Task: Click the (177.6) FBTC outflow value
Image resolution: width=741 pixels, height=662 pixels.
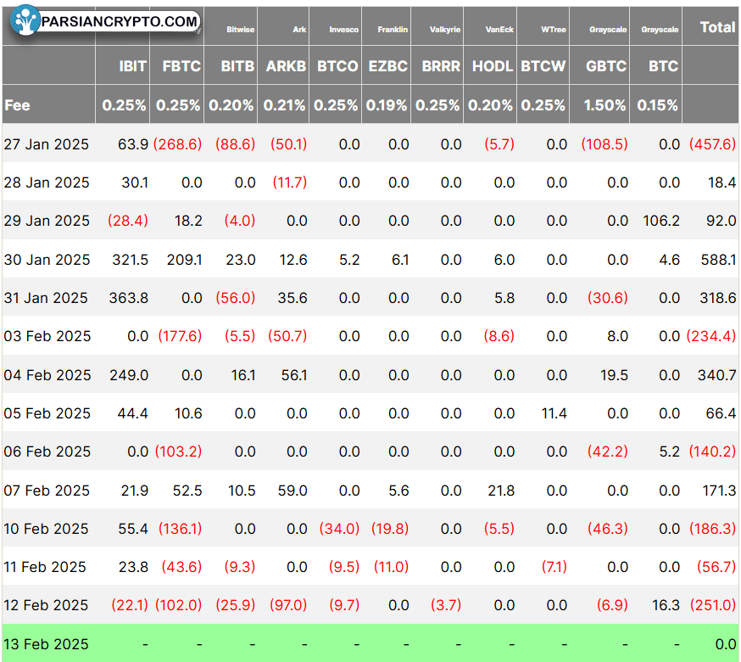Action: (x=180, y=336)
